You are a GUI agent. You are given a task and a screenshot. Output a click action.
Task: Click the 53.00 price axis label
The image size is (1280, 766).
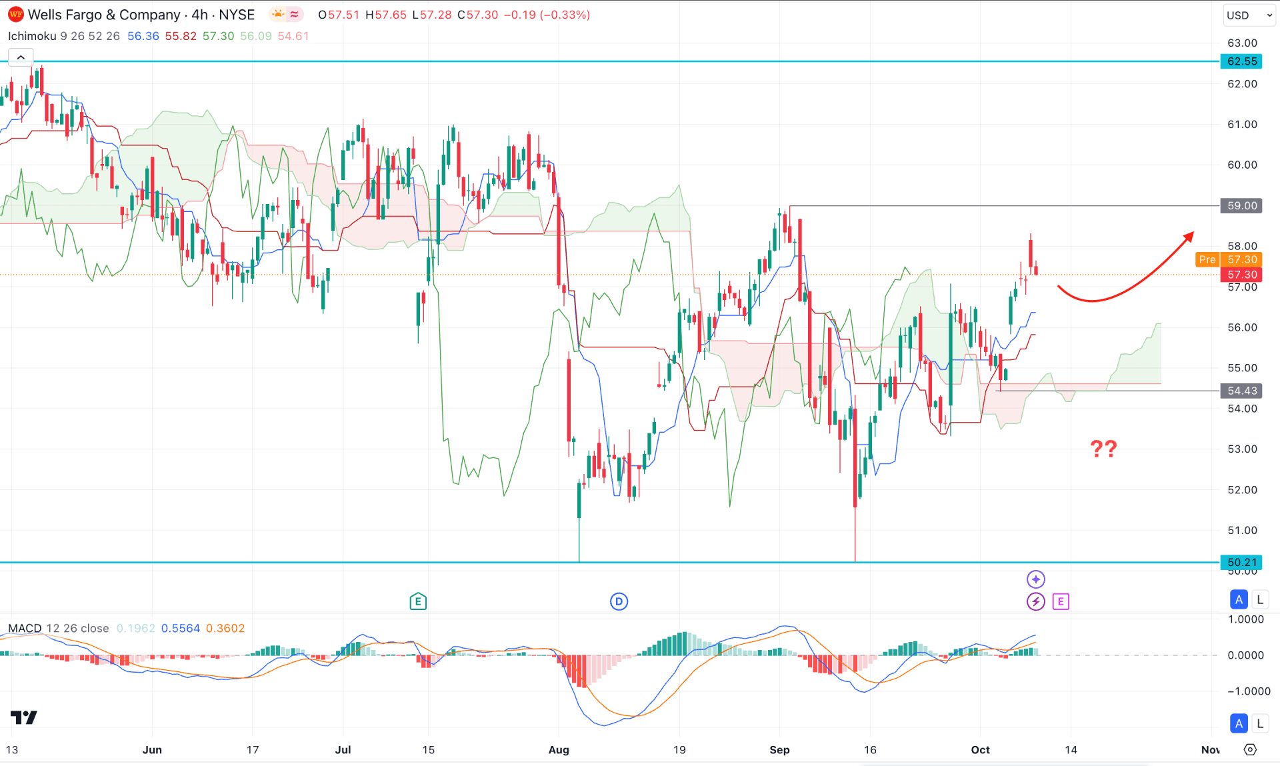[1242, 449]
